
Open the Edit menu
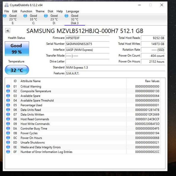(15, 11)
